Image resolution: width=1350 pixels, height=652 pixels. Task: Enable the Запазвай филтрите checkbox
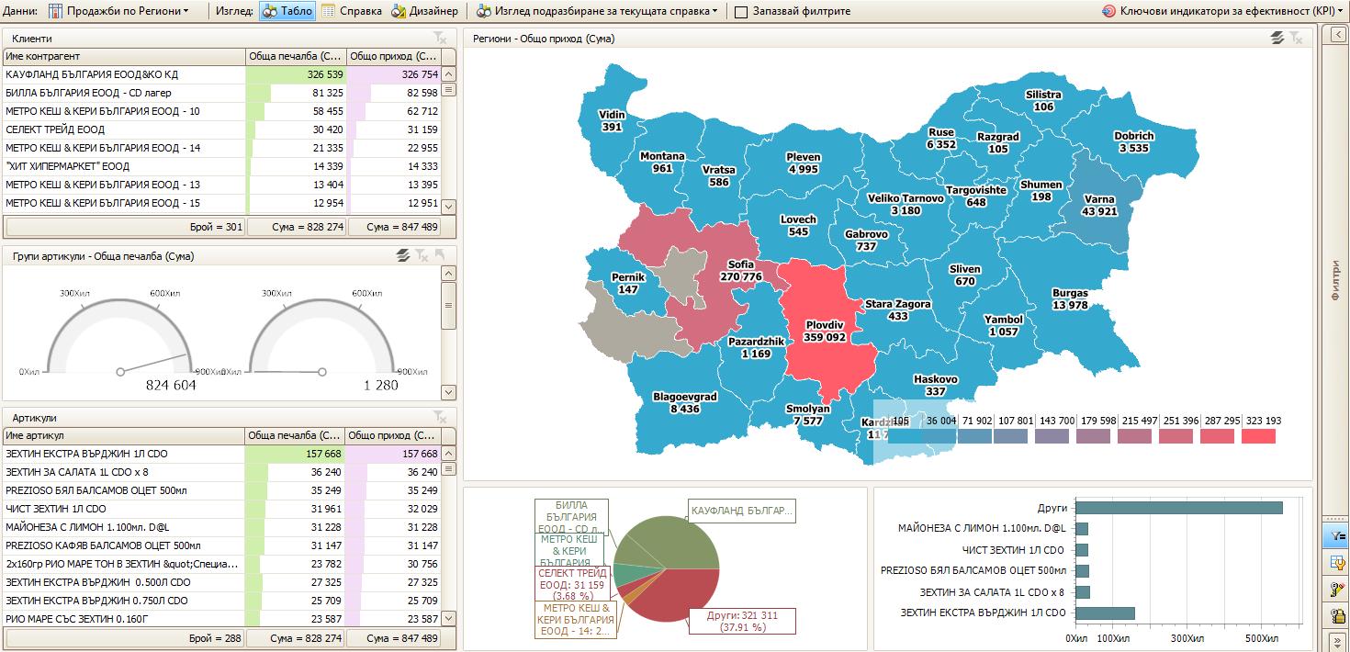click(x=741, y=12)
